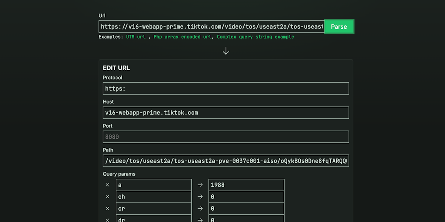Remove the 'a' query param row
Viewport: 445px width, 222px height.
(x=107, y=185)
